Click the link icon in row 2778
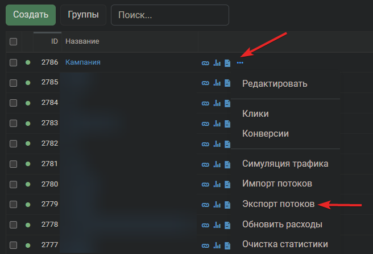 (205, 226)
